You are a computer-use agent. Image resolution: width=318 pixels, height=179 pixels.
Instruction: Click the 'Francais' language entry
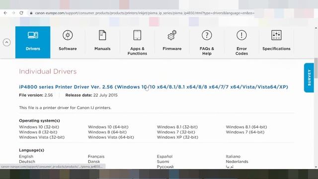[96, 157]
